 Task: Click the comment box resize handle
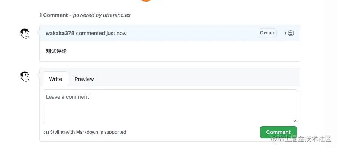295,121
